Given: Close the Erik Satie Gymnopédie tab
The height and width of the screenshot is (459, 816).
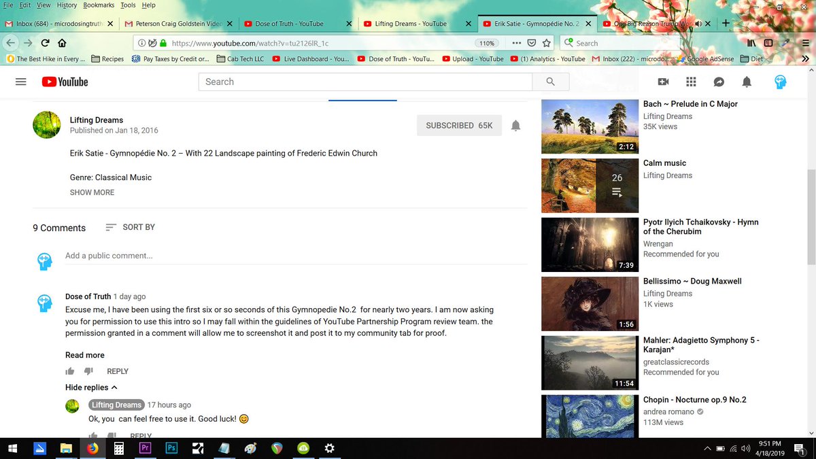Looking at the screenshot, I should 588,23.
